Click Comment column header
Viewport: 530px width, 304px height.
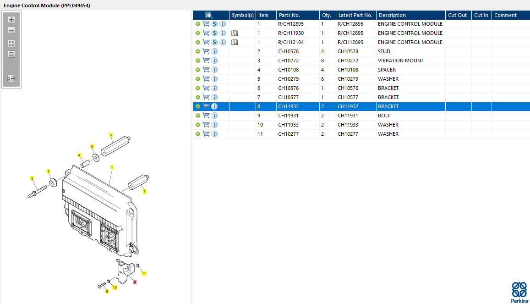click(511, 15)
